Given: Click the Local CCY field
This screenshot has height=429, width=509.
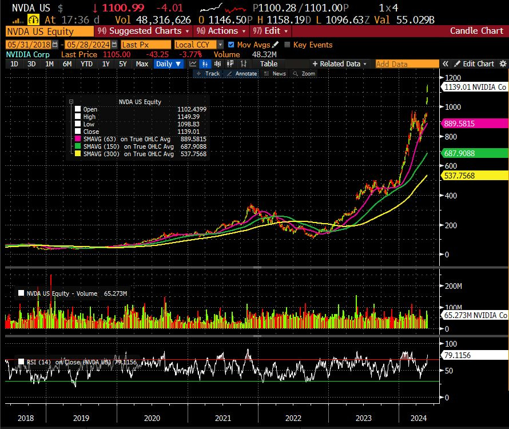Looking at the screenshot, I should coord(196,45).
